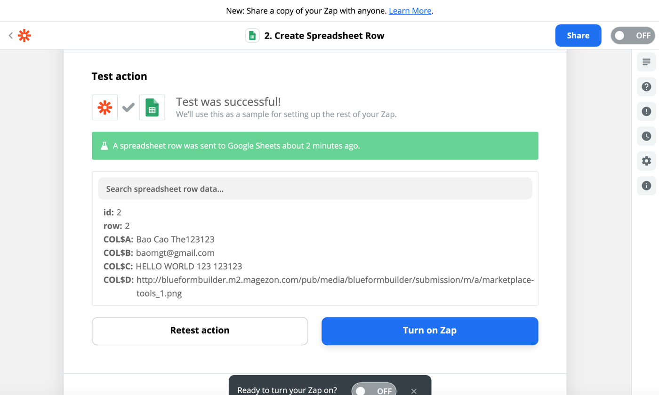Open Zap settings with the gear icon
This screenshot has height=395, width=659.
point(646,161)
